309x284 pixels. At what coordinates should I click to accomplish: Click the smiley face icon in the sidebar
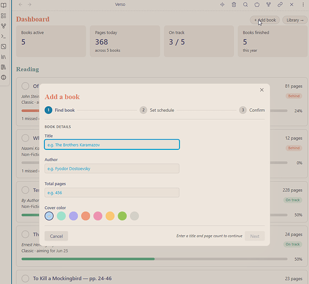tap(3, 77)
